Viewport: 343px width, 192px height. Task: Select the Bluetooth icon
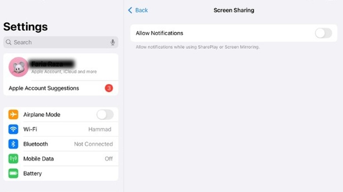13,144
